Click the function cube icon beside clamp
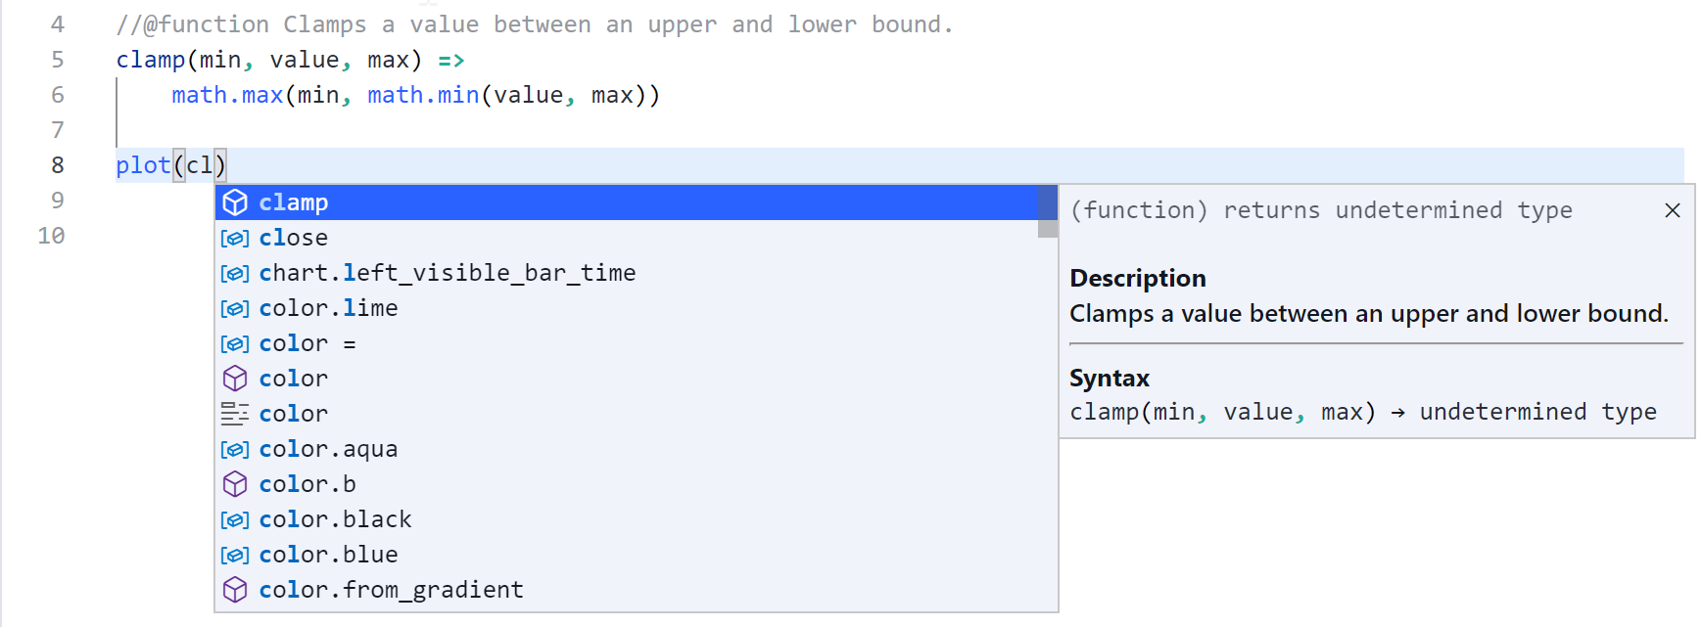Image resolution: width=1702 pixels, height=627 pixels. [x=235, y=202]
